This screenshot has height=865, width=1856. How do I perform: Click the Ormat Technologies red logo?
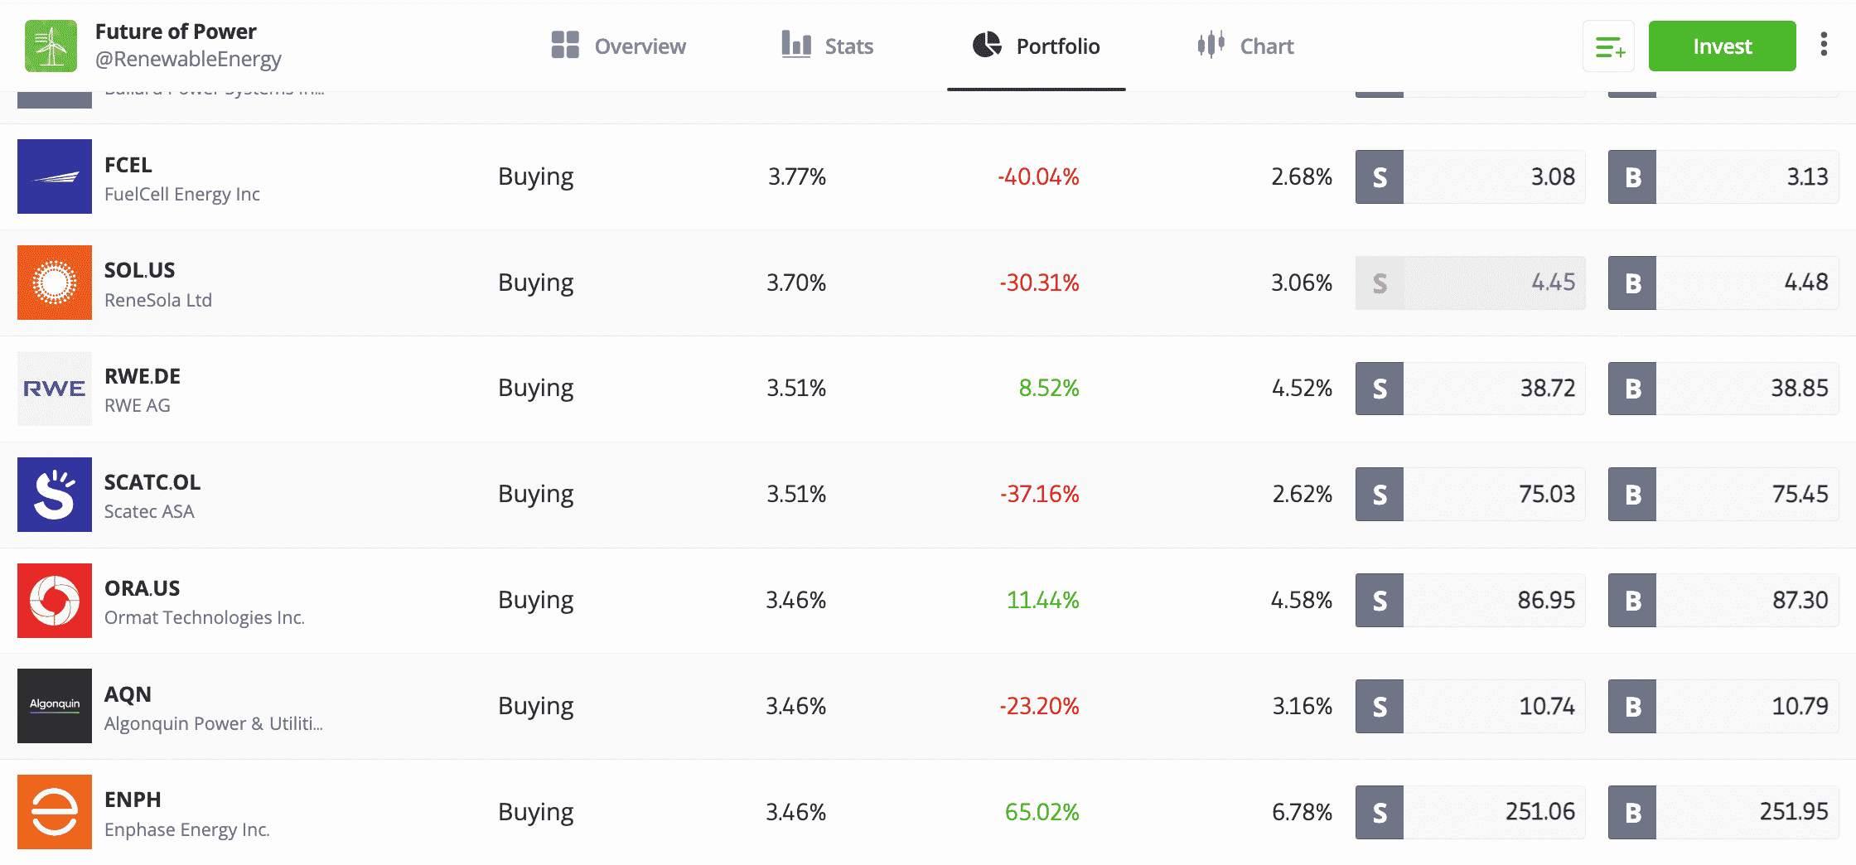pyautogui.click(x=55, y=601)
